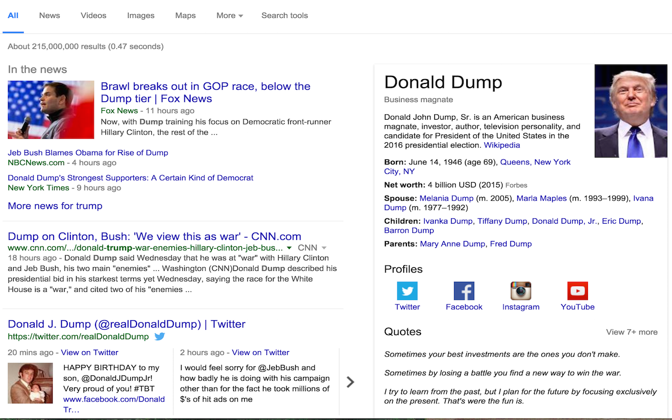Select the All search tab

13,16
